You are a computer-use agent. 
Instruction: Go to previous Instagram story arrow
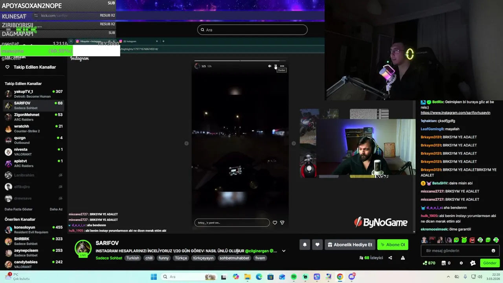coord(187,143)
